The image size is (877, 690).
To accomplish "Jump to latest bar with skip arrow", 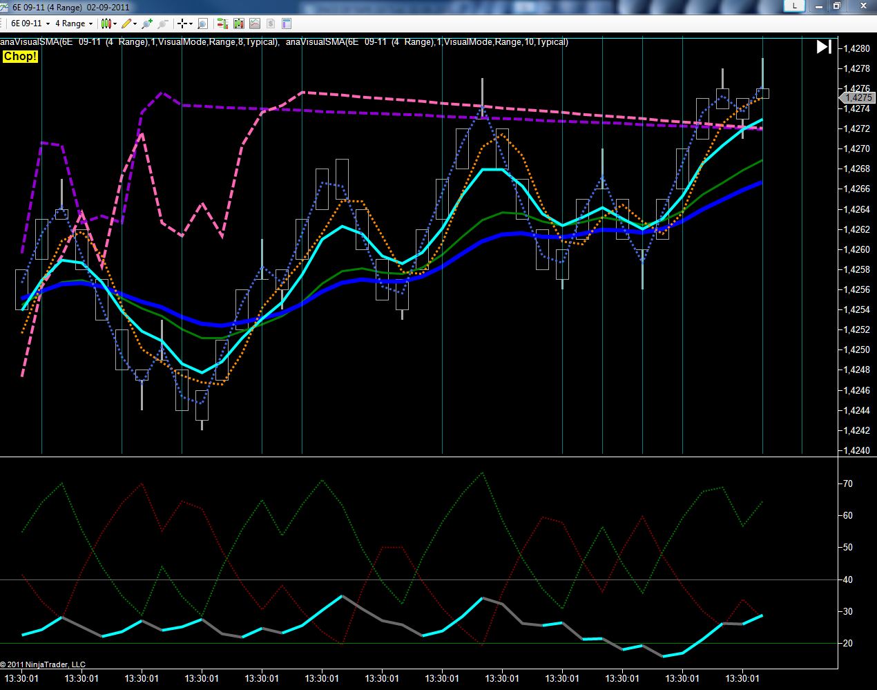I will (824, 47).
